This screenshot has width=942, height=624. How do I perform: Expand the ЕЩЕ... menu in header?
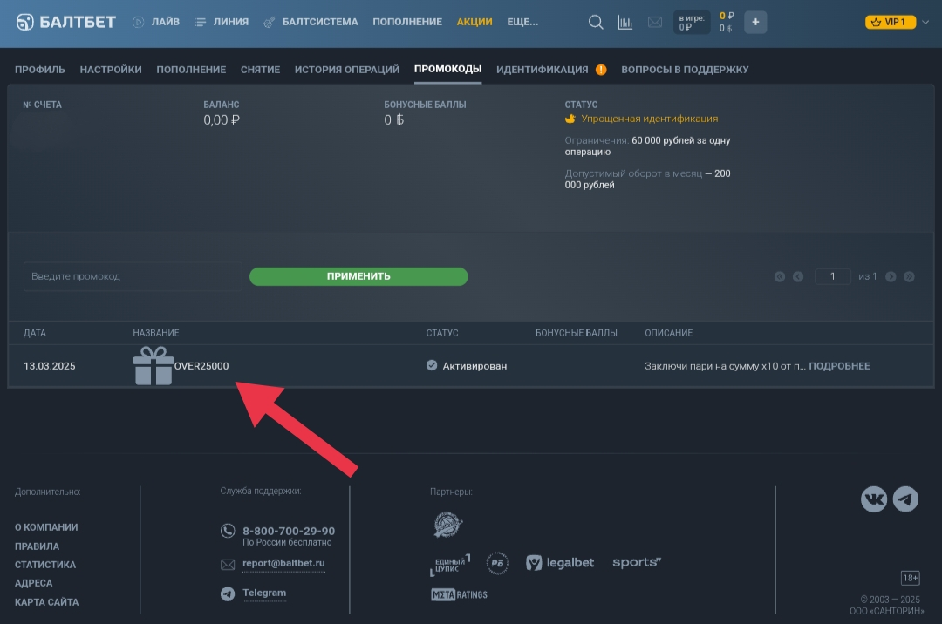click(x=522, y=22)
